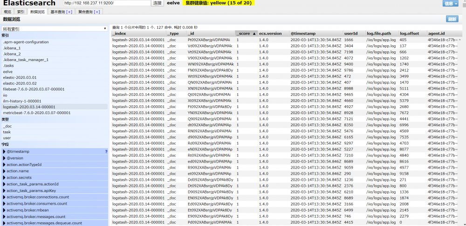The image size is (466, 226).
Task: Open the 基本查询 tab
Action: [61, 12]
